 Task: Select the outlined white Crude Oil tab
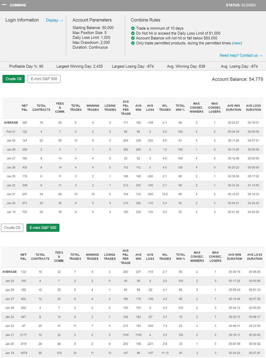12,228
